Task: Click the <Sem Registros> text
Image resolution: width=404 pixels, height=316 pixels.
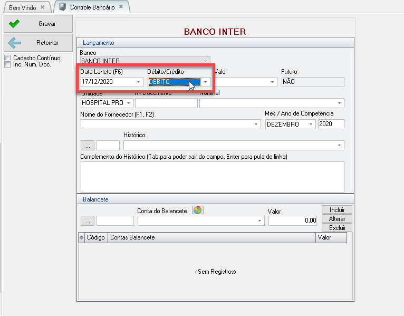Action: click(x=216, y=272)
